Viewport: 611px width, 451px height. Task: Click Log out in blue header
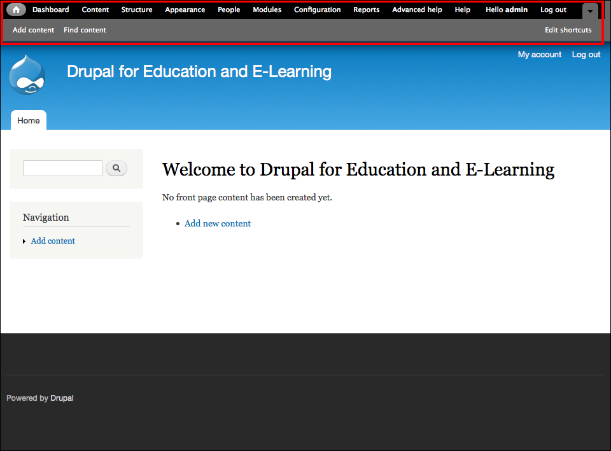pos(586,55)
